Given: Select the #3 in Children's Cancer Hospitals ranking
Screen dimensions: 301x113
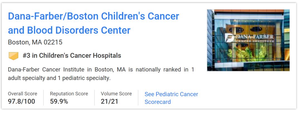Looking at the screenshot, I should [x=72, y=56].
